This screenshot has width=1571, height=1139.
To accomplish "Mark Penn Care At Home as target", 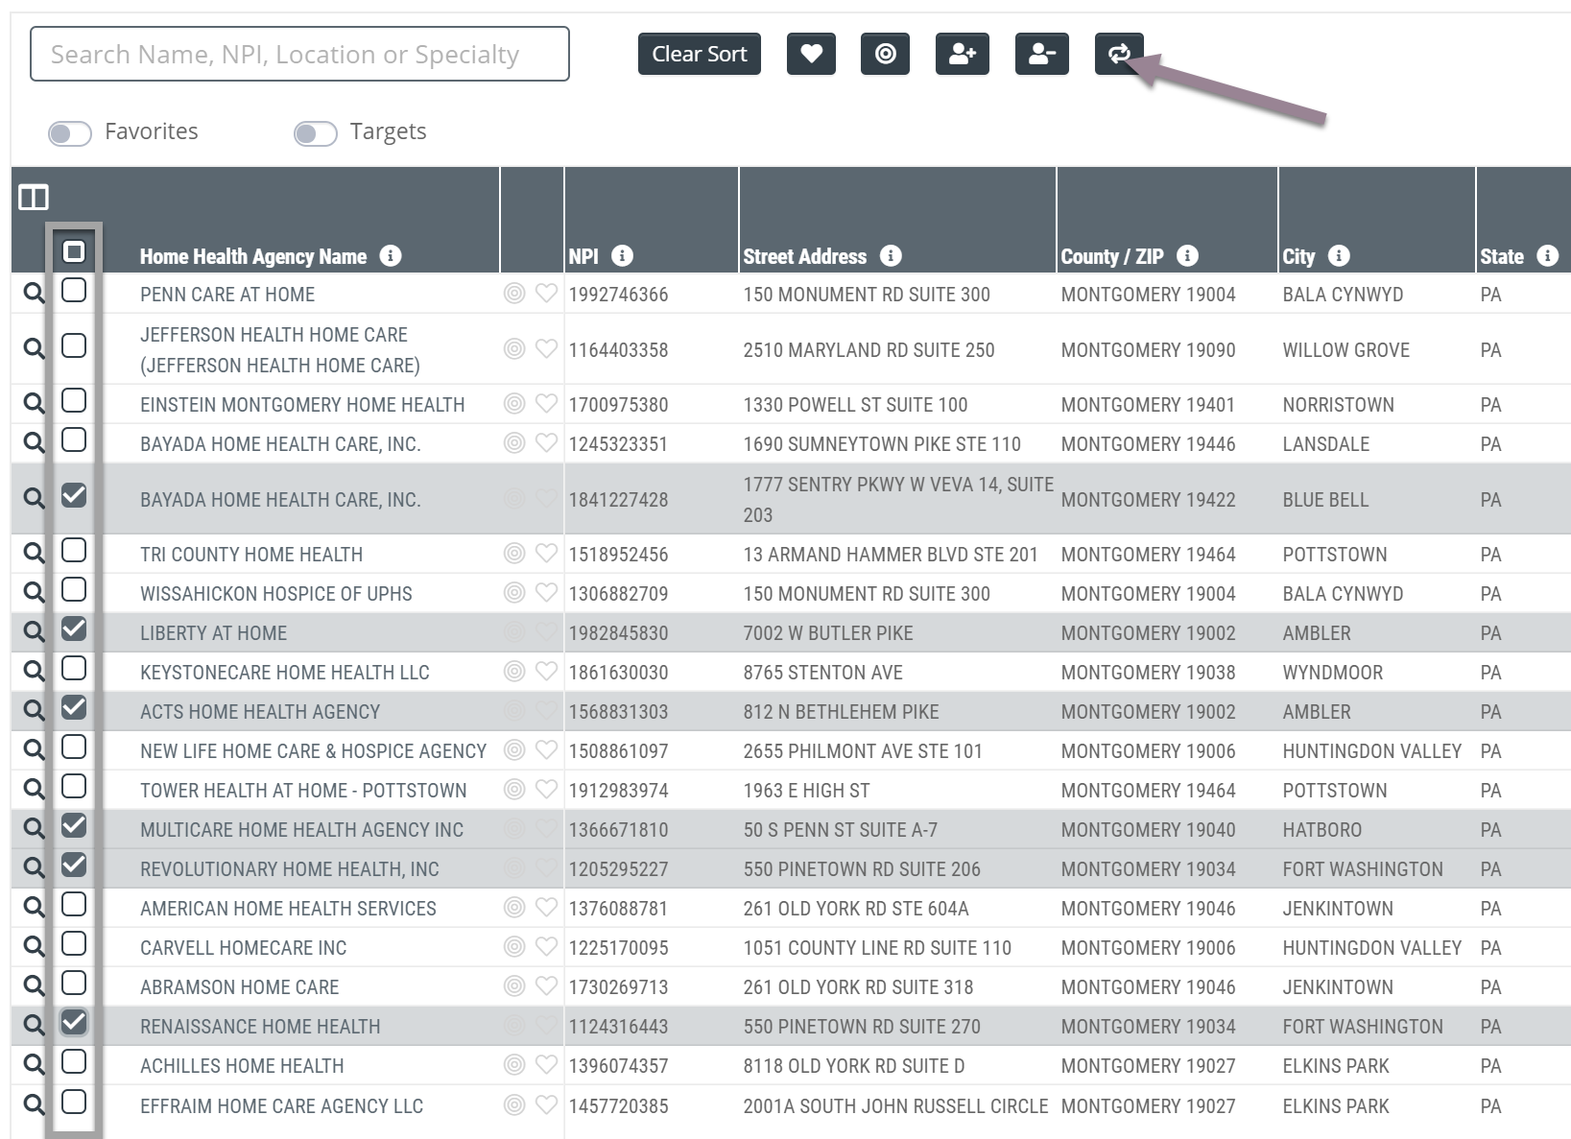I will tap(514, 293).
